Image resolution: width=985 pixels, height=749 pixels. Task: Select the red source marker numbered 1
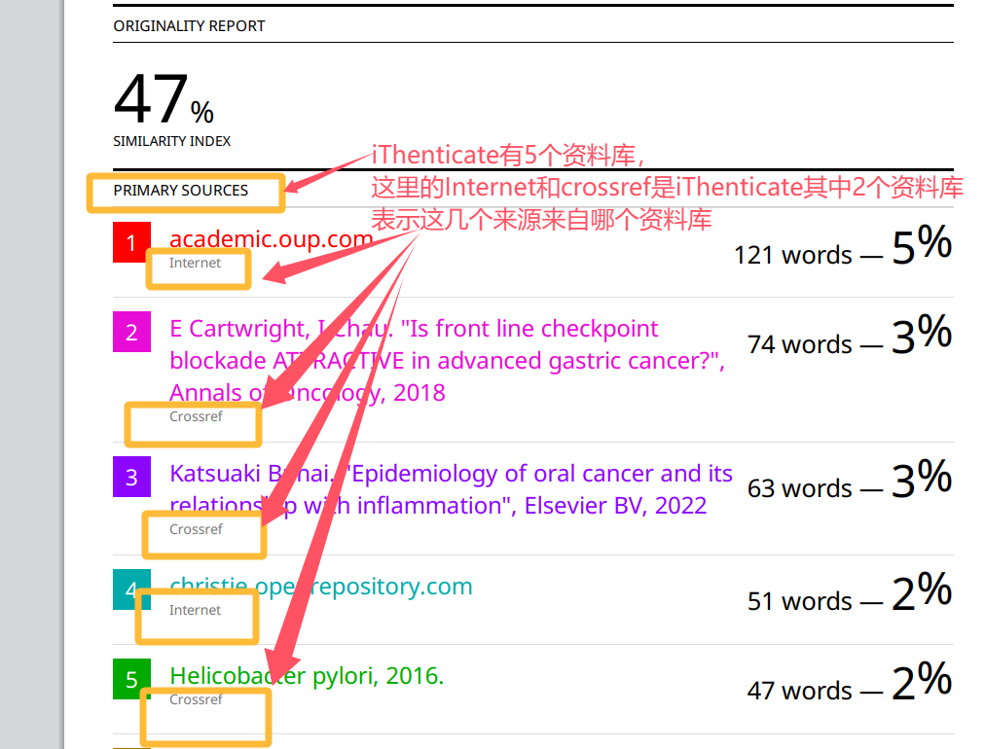pos(130,242)
